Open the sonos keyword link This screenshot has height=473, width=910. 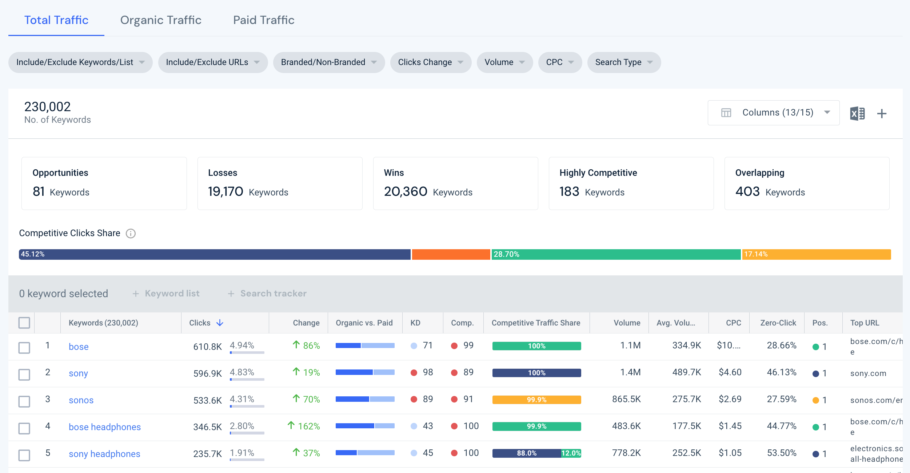click(81, 400)
